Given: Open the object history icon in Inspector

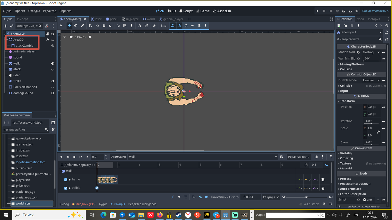Looking at the screenshot, I should 387,26.
